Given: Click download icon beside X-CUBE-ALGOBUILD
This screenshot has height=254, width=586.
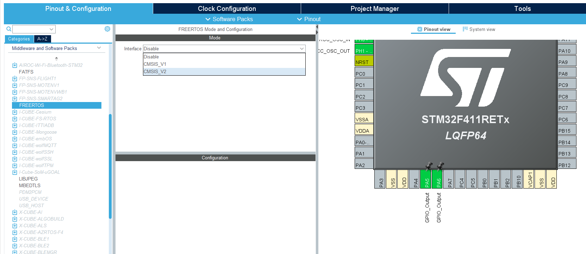Looking at the screenshot, I should click(x=15, y=219).
